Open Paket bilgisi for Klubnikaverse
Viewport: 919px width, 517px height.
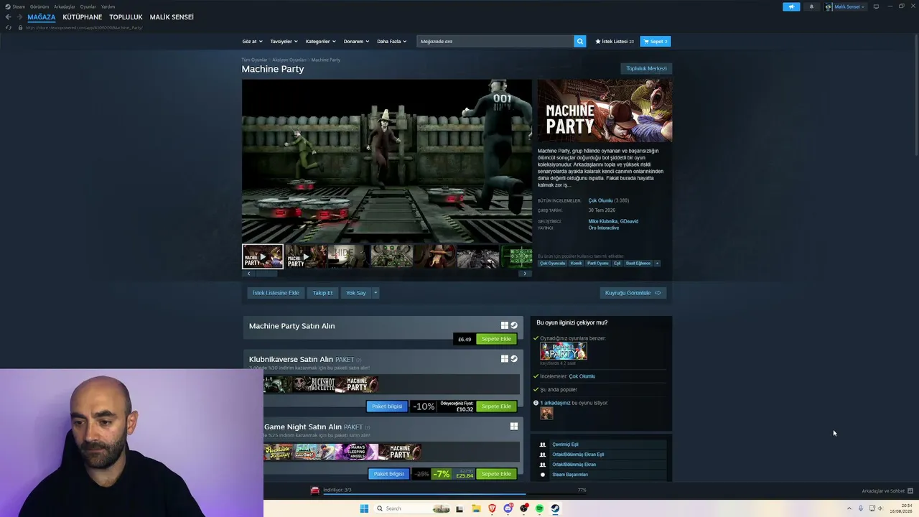pyautogui.click(x=387, y=406)
